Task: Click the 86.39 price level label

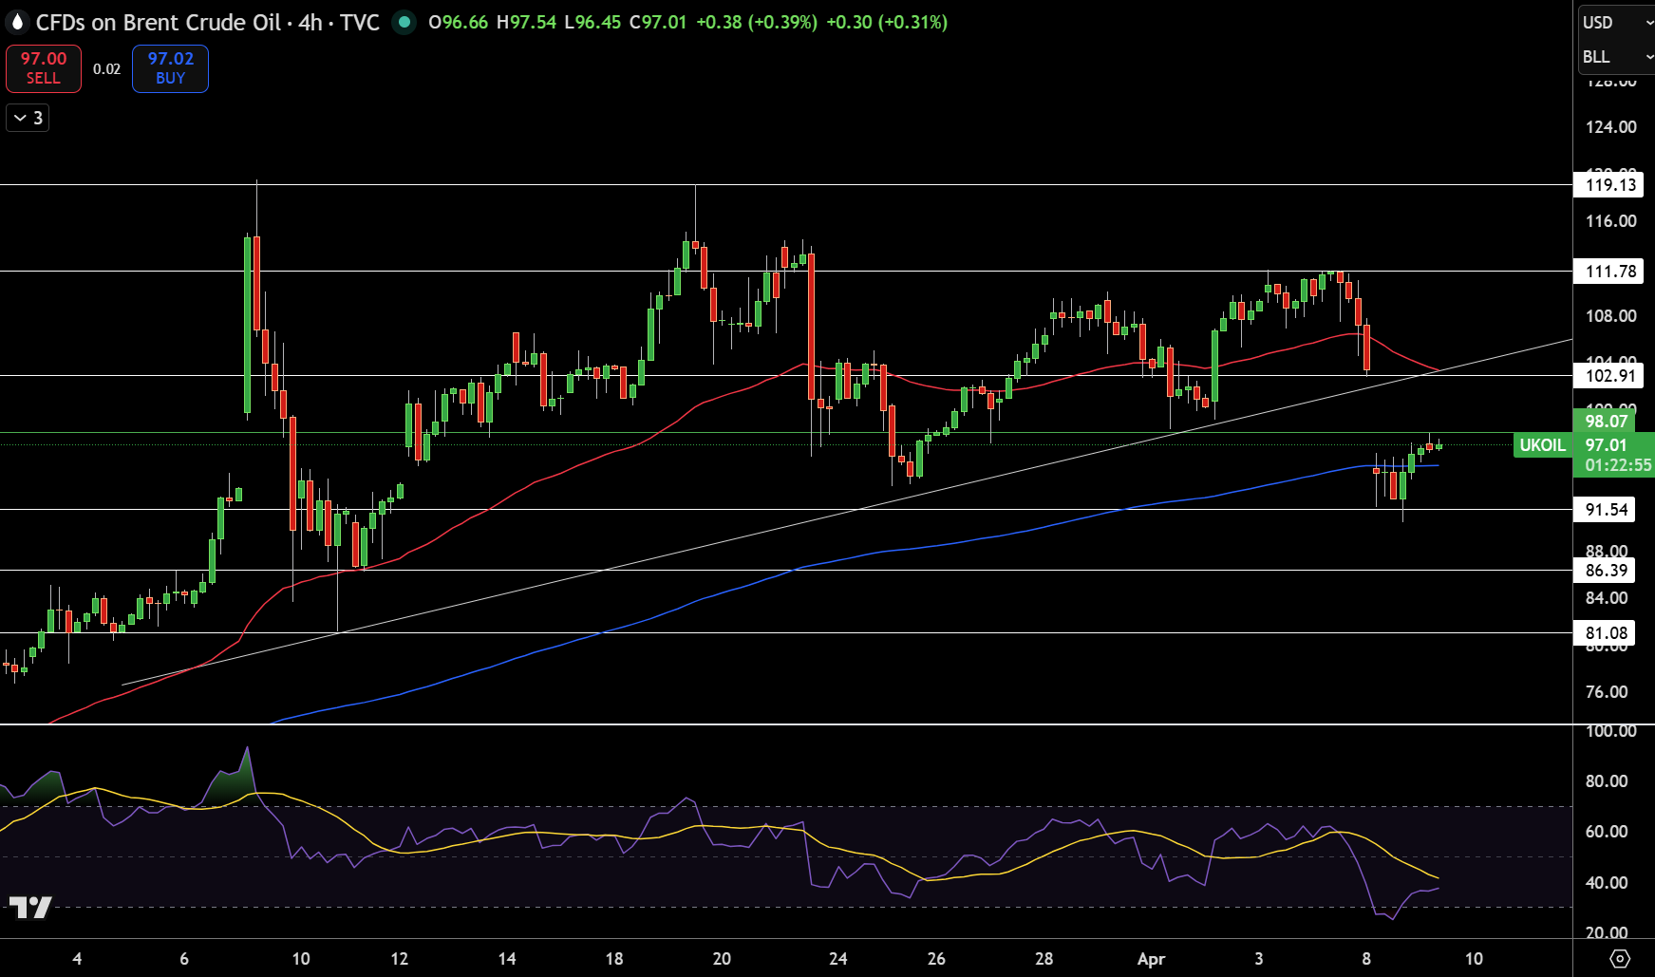Action: (1605, 571)
